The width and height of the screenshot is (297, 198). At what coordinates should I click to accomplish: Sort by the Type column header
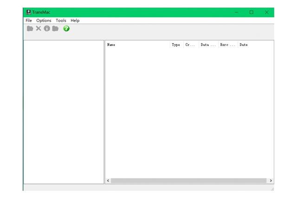[x=176, y=45]
